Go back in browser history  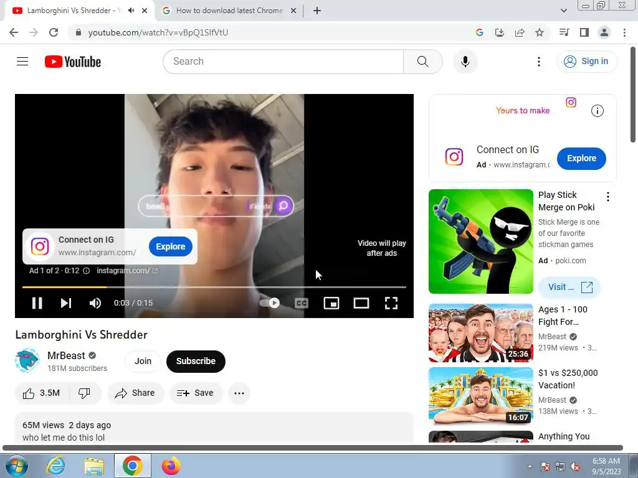tap(14, 32)
